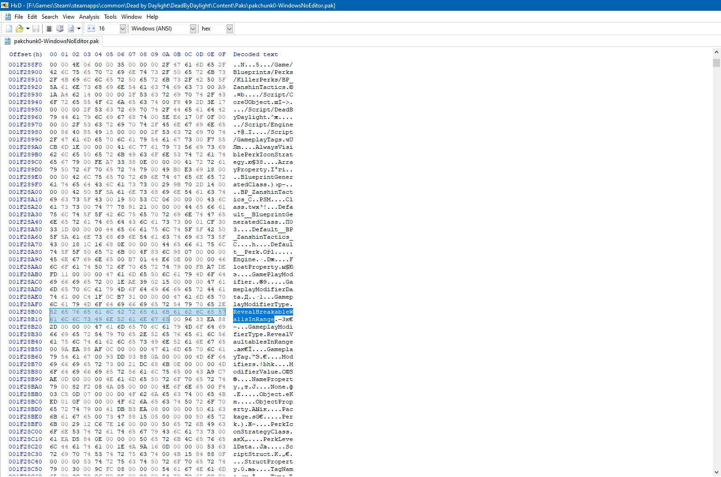Click the bytes-per-row width icon
The image size is (721, 477).
(x=91, y=29)
